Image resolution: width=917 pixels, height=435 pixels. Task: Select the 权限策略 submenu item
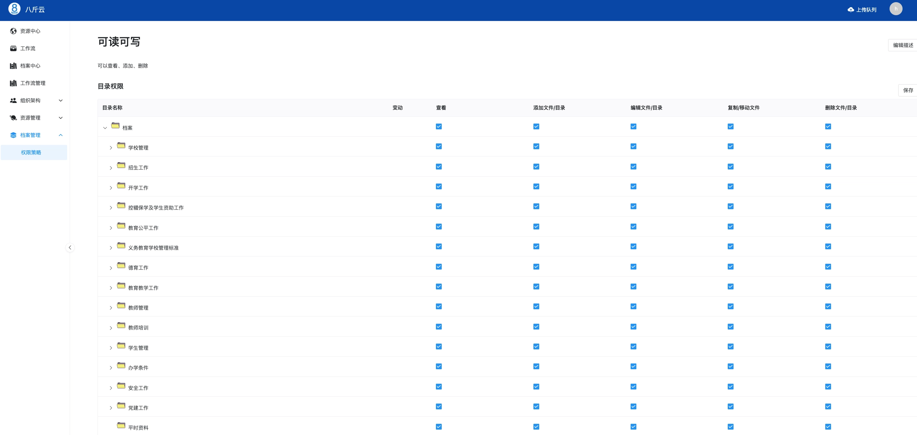31,152
